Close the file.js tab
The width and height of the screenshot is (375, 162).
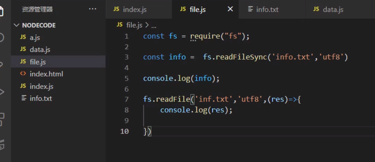[230, 9]
